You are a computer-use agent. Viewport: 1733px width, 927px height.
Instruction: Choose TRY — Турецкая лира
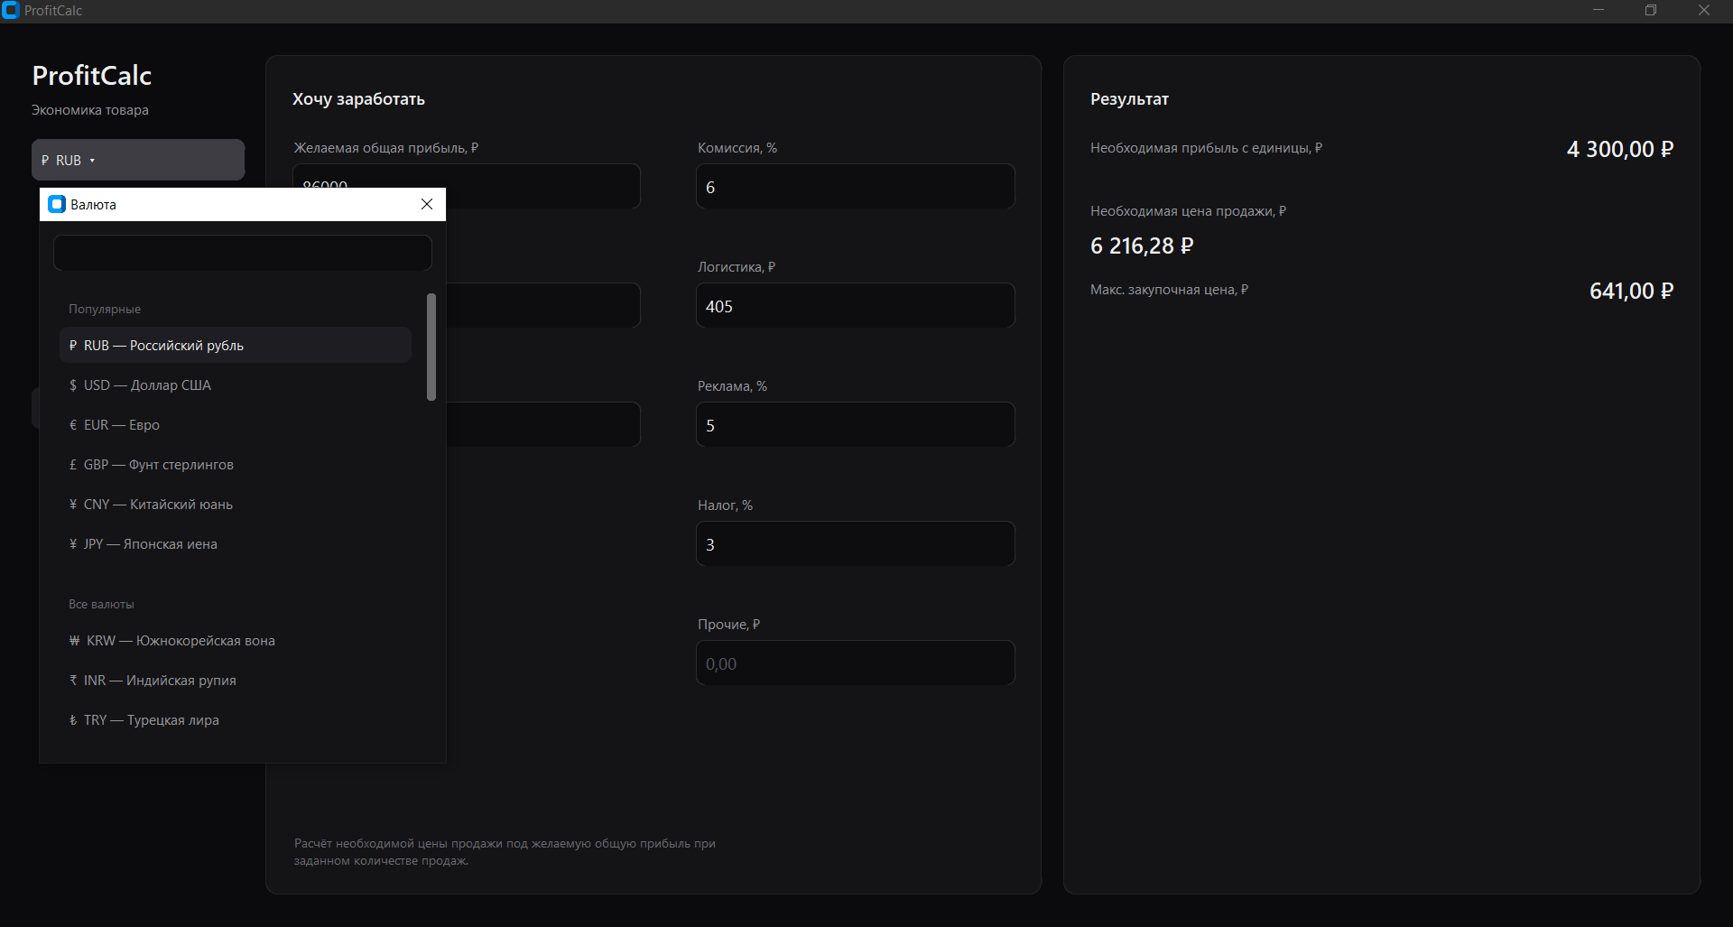[236, 720]
